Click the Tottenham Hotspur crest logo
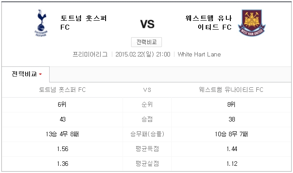Viewport: 293px width, 173px height. click(x=41, y=23)
